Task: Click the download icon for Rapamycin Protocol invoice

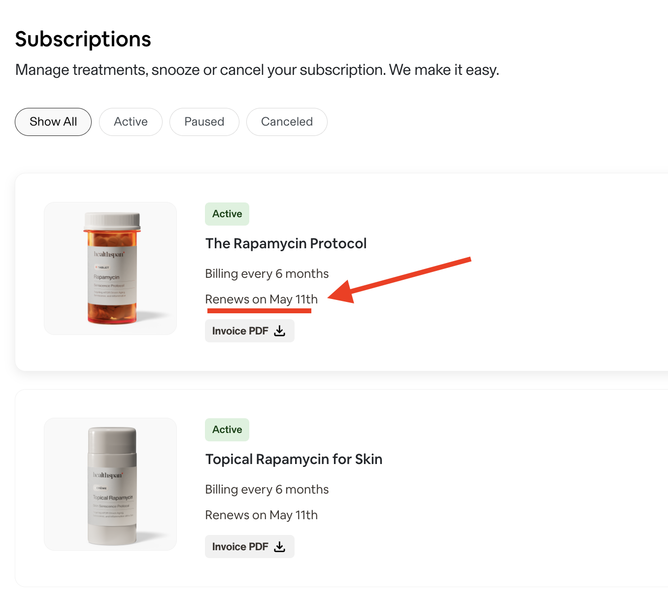Action: (280, 331)
